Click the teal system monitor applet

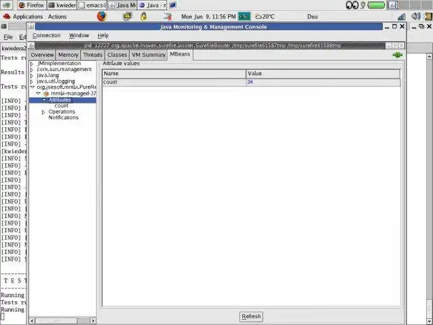[x=244, y=16]
